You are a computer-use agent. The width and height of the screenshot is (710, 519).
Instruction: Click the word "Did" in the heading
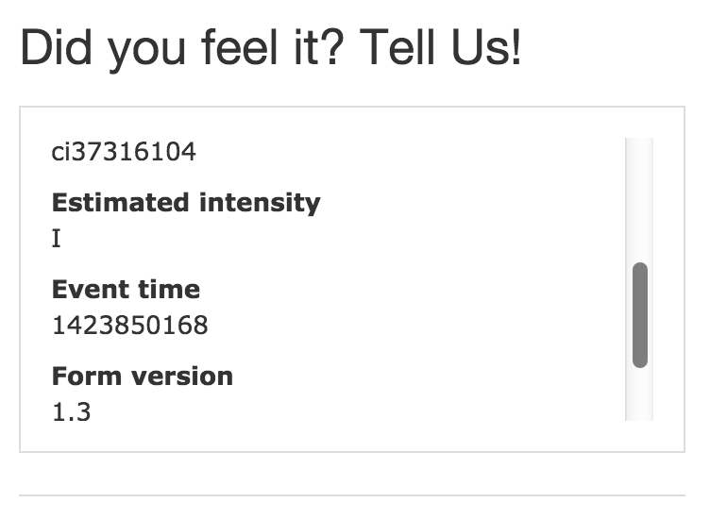[x=59, y=49]
